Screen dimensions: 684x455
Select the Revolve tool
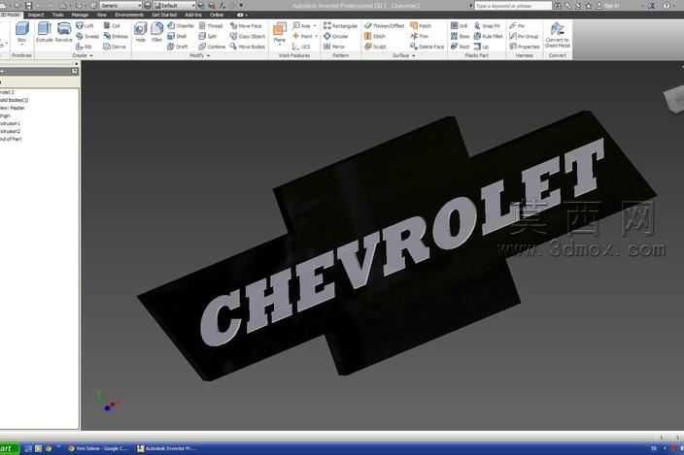[x=64, y=32]
